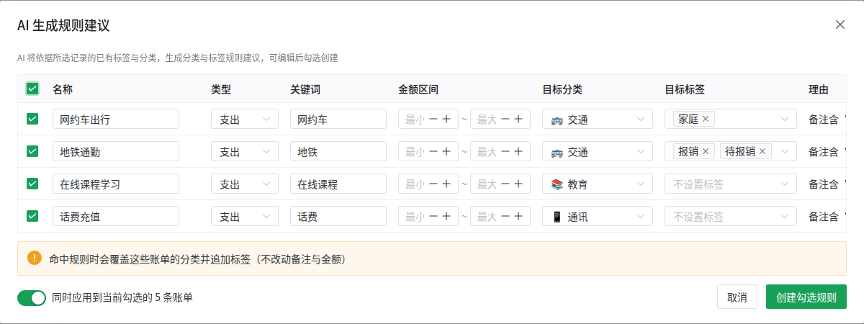
Task: Click the 理由 column header
Action: pyautogui.click(x=819, y=89)
